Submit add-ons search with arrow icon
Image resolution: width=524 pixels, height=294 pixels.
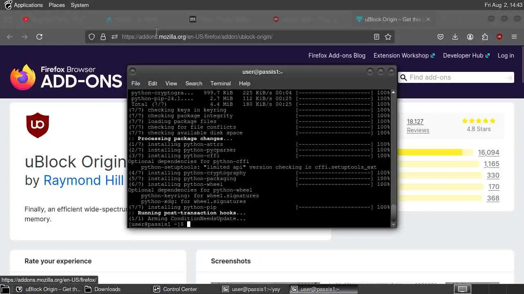click(x=509, y=78)
